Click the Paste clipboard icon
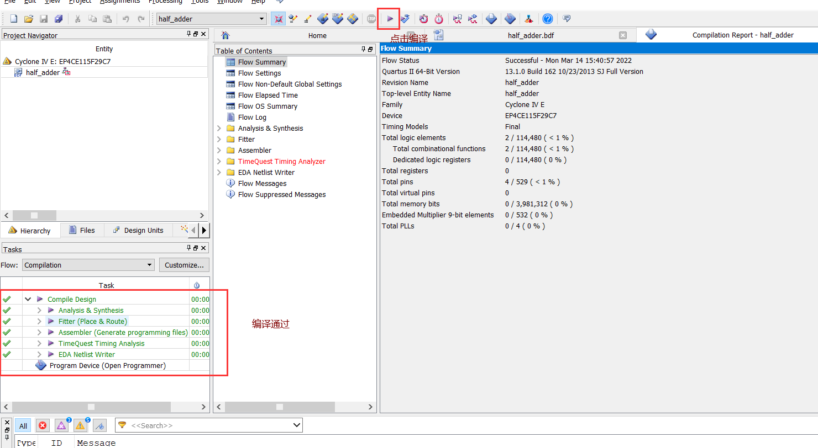The image size is (818, 448). 107,19
